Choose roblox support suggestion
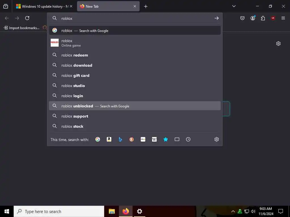Screen dimensions: 290x217 135,116
